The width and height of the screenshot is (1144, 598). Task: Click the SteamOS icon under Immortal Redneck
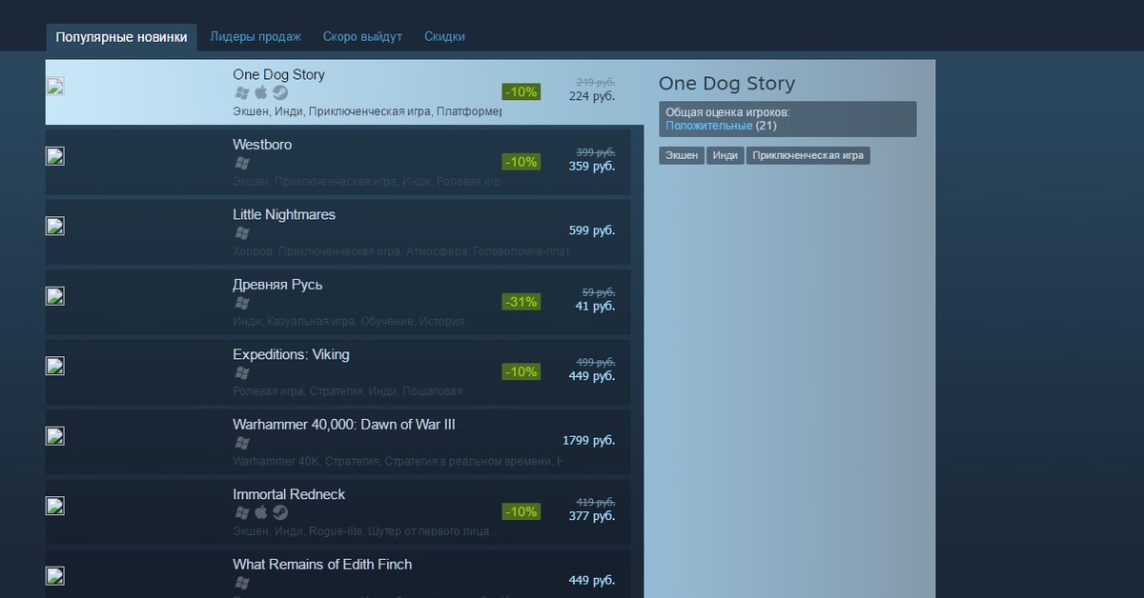point(280,513)
